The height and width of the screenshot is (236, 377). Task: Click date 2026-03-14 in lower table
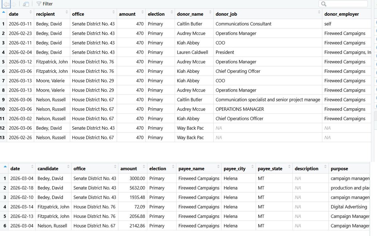pos(22,207)
